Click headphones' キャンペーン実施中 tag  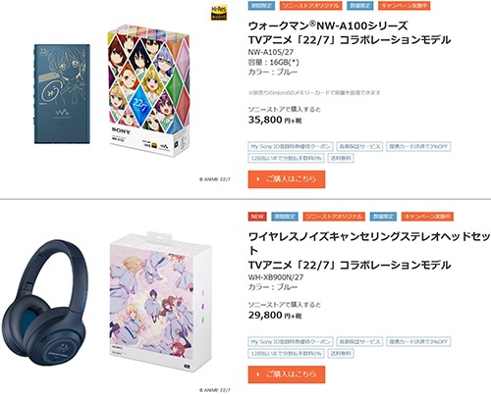(x=427, y=217)
